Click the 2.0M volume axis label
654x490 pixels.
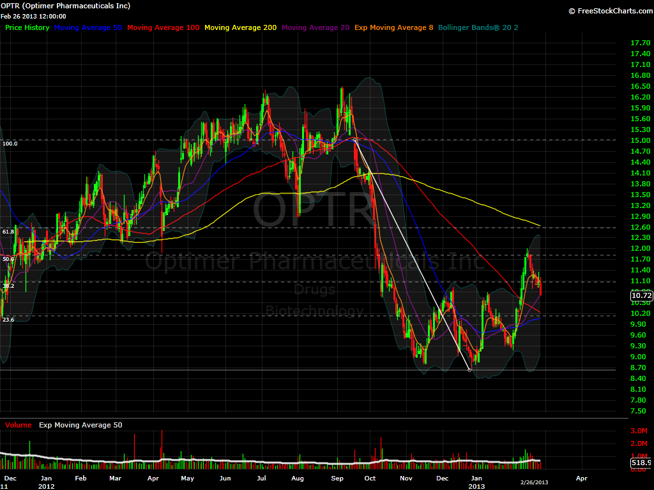pos(639,443)
